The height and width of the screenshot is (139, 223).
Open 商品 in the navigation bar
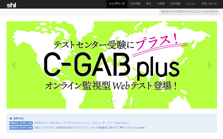(x=149, y=4)
